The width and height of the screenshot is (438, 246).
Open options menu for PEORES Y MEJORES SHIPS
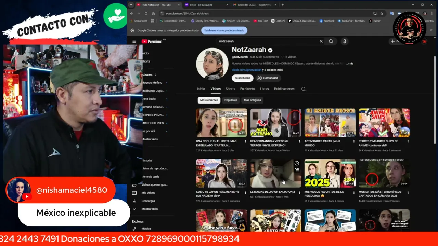[408, 142]
